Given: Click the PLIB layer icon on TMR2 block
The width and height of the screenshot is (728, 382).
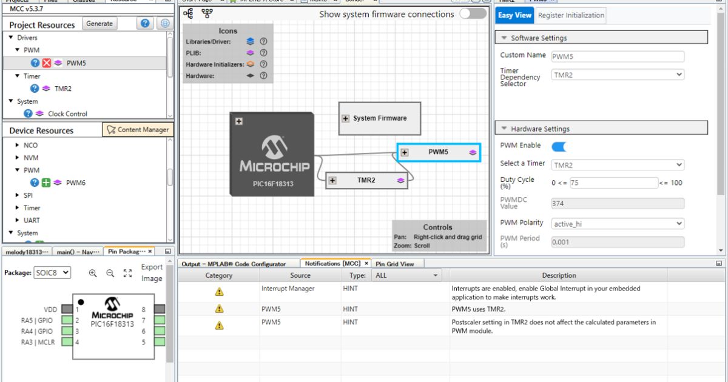Looking at the screenshot, I should (400, 180).
